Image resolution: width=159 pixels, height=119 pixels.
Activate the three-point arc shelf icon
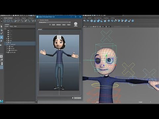pos(19,21)
